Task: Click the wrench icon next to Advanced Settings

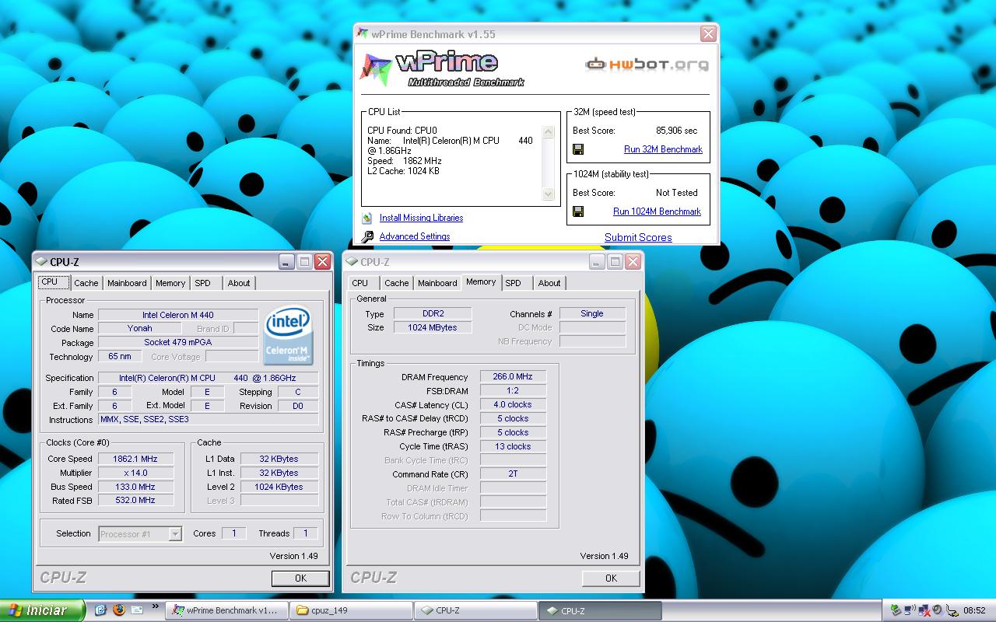Action: click(x=367, y=236)
